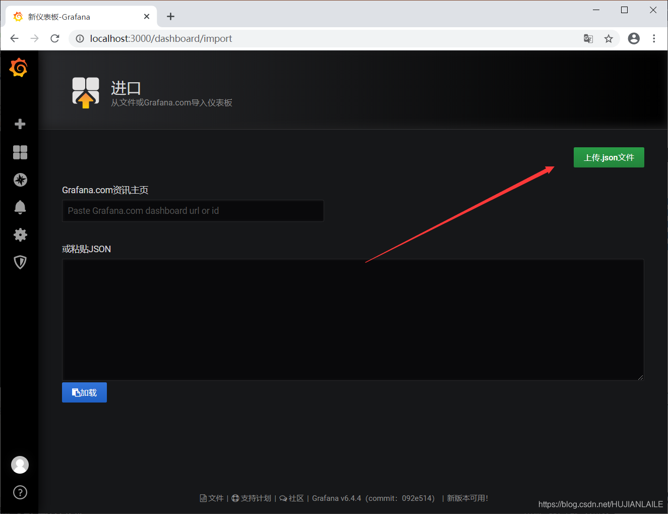Open the user profile avatar in sidebar
The height and width of the screenshot is (514, 668).
pyautogui.click(x=20, y=465)
